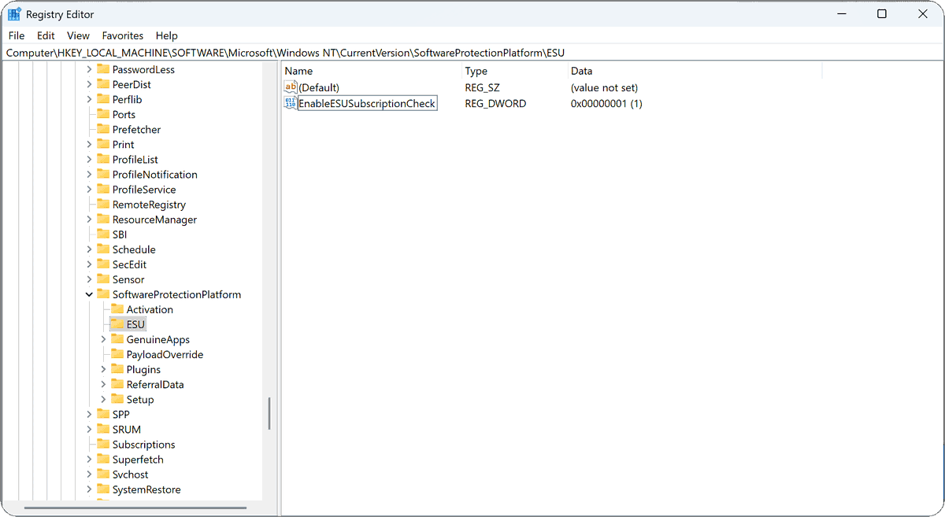Viewport: 945px width, 517px height.
Task: Collapse the SoftwareProtectionPlatform key
Action: 88,294
